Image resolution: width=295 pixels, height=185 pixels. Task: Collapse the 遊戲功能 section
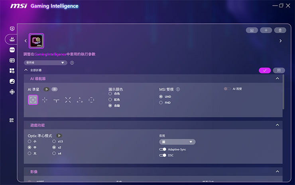[x=277, y=125]
